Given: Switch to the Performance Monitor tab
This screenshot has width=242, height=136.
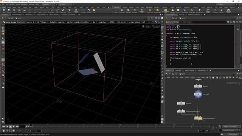Looking at the screenshot, I should point(194,15).
